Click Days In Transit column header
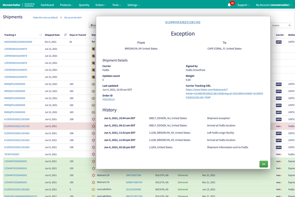Image resolution: width=295 pixels, height=197 pixels. pyautogui.click(x=78, y=35)
